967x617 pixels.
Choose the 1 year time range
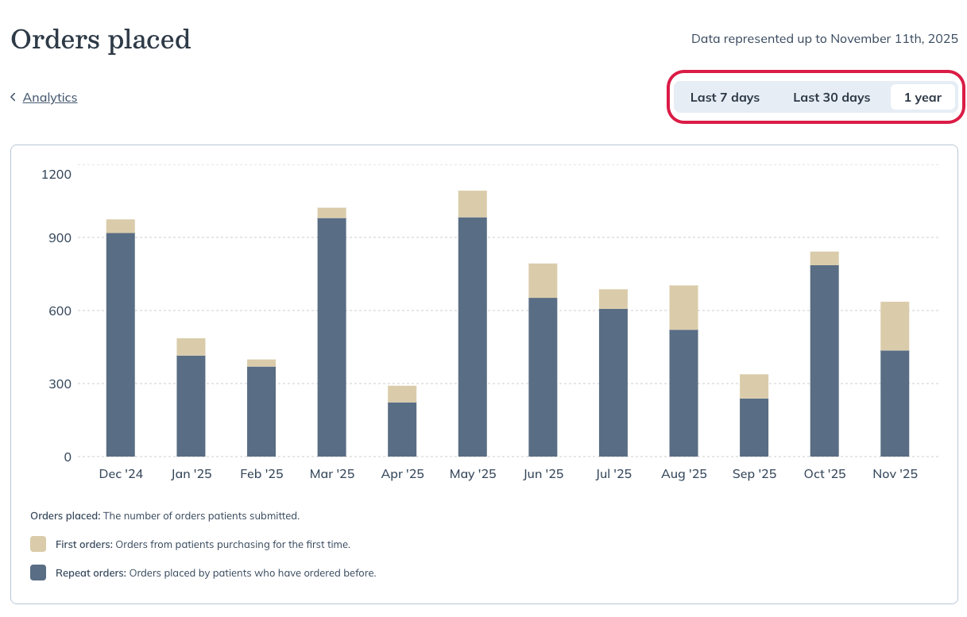923,98
